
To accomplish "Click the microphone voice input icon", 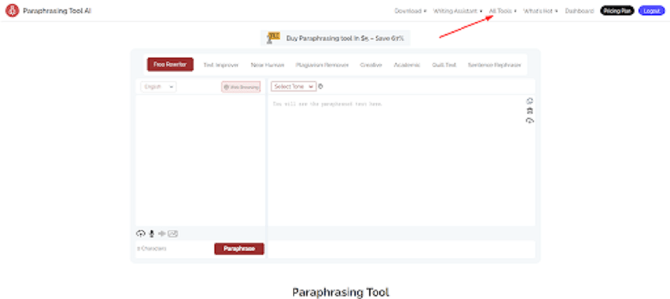I will click(x=151, y=233).
